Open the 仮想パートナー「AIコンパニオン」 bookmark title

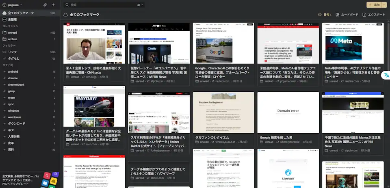(x=158, y=72)
